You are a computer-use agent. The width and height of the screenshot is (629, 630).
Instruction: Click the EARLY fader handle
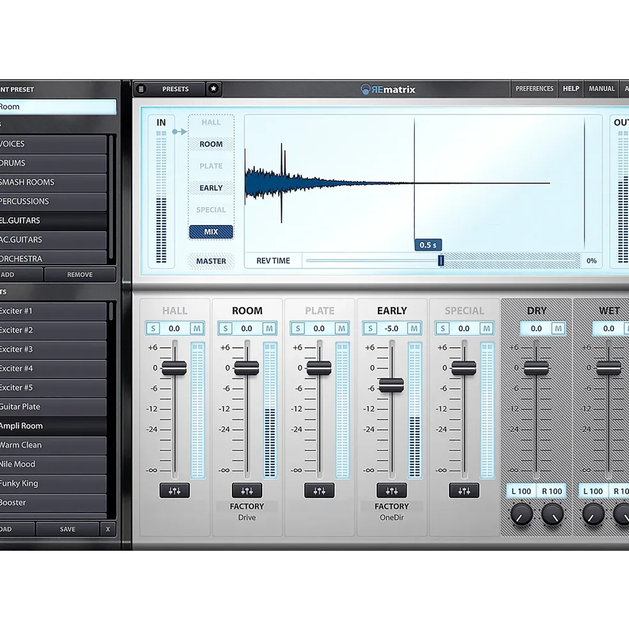(391, 385)
